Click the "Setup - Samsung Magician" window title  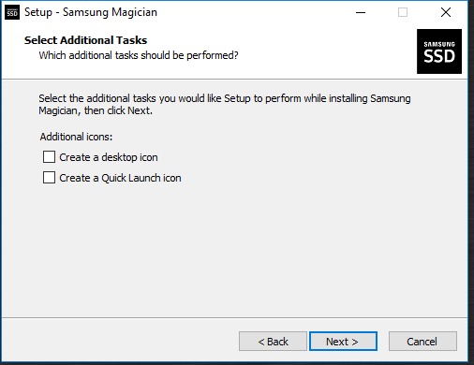point(91,12)
